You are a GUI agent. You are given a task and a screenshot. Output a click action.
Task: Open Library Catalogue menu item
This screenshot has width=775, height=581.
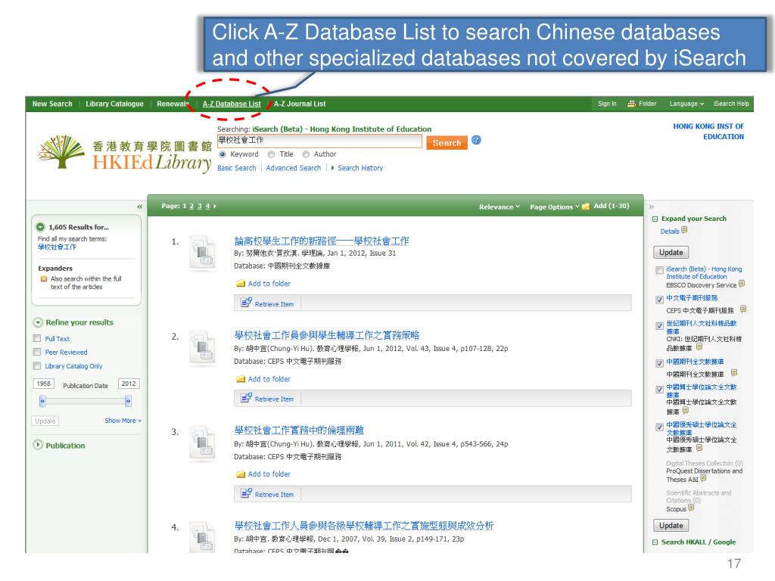(115, 104)
